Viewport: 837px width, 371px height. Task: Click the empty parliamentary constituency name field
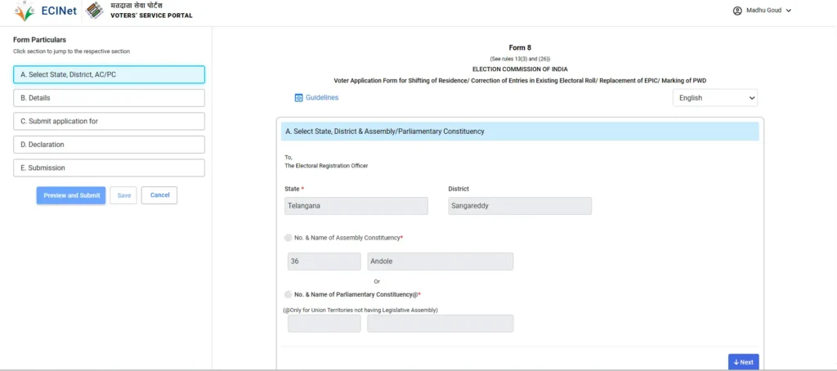pyautogui.click(x=441, y=324)
